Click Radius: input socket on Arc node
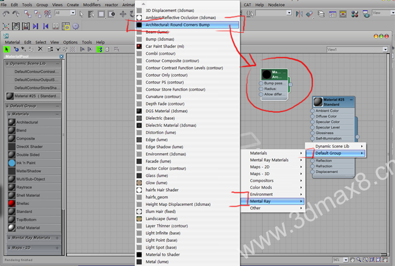 [261, 89]
